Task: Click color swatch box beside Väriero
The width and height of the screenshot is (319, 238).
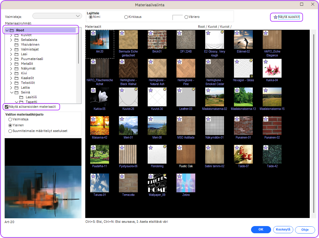Action: click(177, 17)
